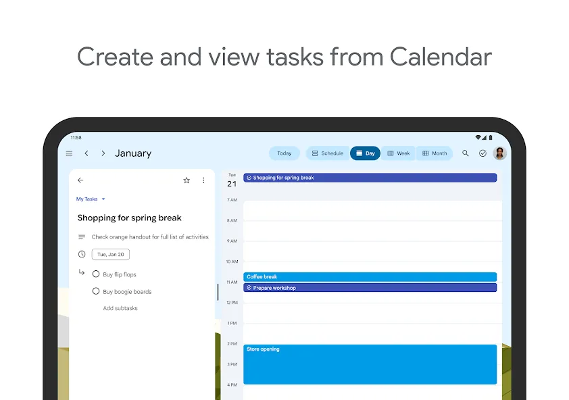Open the Tasks checkmark icon
This screenshot has width=569, height=400.
pos(483,153)
